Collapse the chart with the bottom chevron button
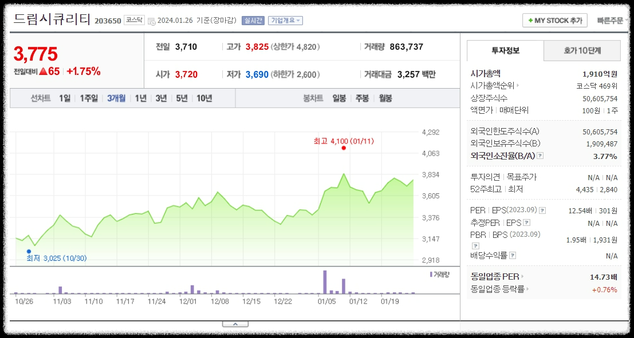Screen dimensions: 634x338 pyautogui.click(x=235, y=324)
